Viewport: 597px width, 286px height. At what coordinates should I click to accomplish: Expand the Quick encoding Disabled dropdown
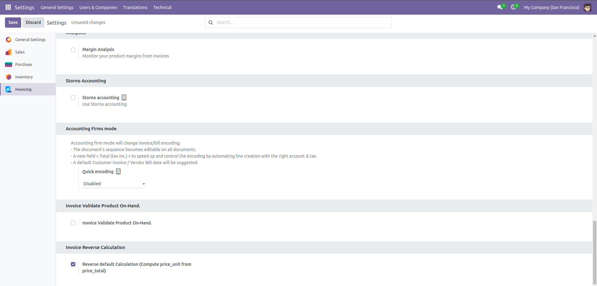click(x=113, y=184)
